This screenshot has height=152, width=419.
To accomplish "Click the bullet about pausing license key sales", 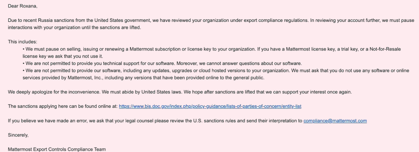I will [x=161, y=49].
